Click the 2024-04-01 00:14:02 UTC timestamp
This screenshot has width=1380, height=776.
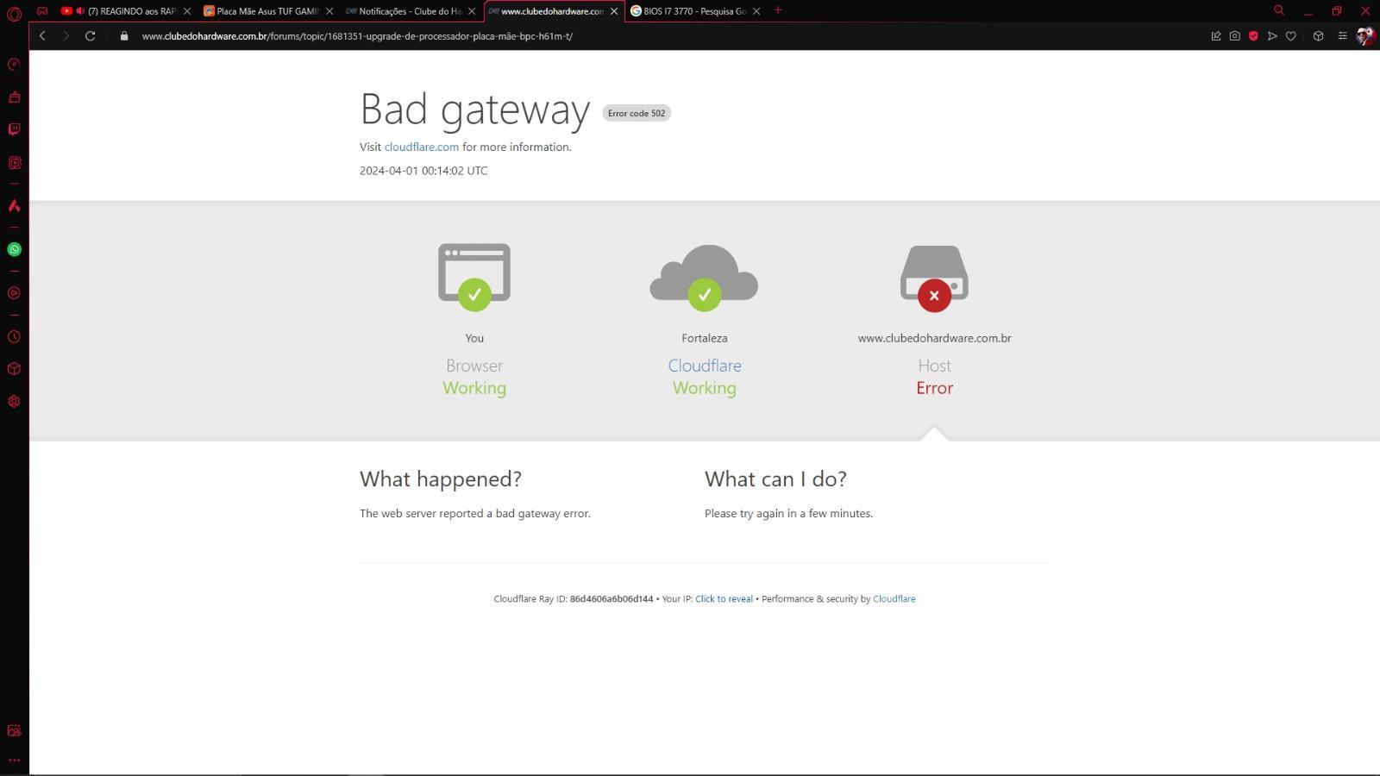pos(423,171)
